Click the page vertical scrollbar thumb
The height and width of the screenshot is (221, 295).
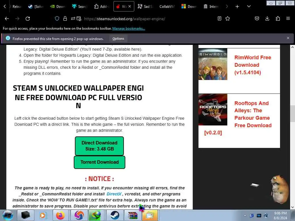292,114
